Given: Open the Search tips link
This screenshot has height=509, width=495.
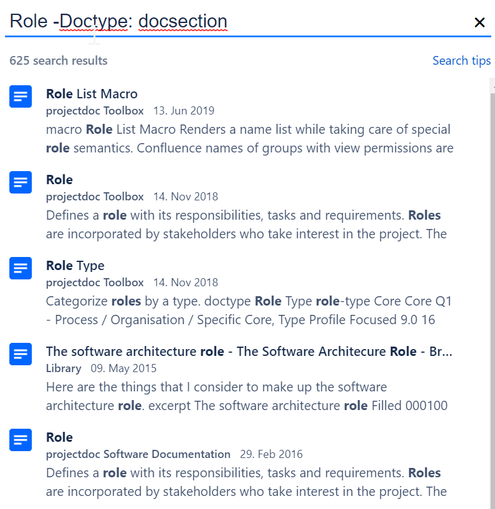Looking at the screenshot, I should point(461,60).
